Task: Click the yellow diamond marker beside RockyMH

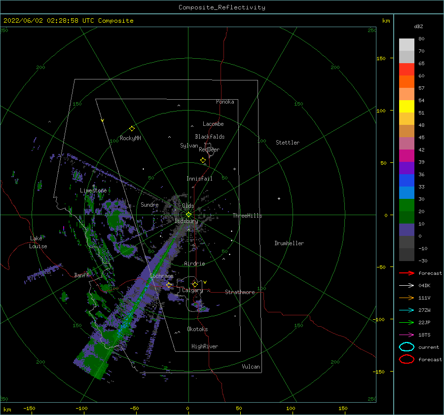Action: click(132, 129)
